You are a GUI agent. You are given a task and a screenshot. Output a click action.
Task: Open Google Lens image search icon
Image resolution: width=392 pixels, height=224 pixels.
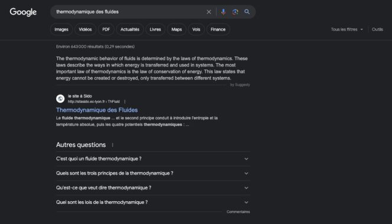235,12
